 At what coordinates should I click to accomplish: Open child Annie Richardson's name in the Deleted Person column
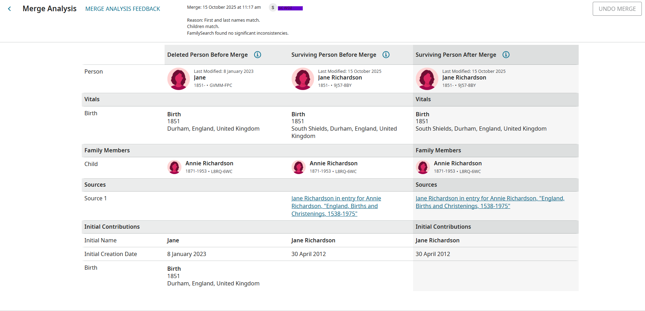210,164
